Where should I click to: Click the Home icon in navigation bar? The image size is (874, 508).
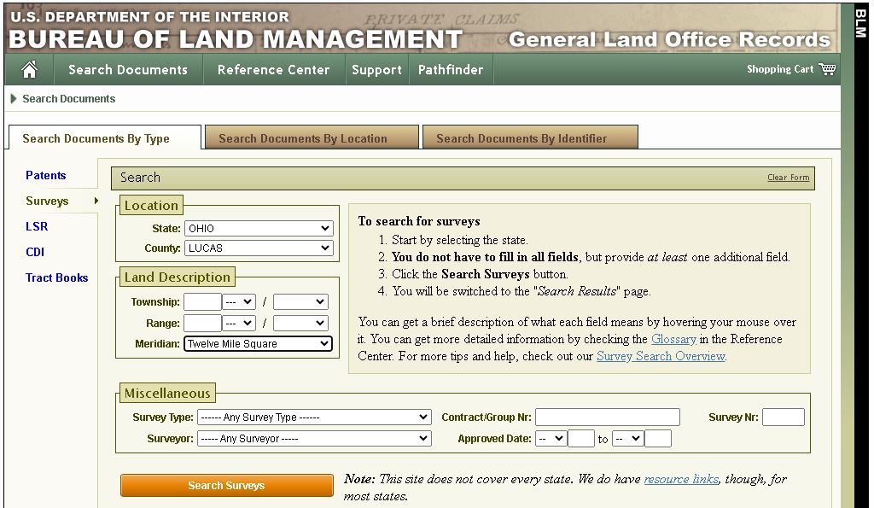[29, 70]
